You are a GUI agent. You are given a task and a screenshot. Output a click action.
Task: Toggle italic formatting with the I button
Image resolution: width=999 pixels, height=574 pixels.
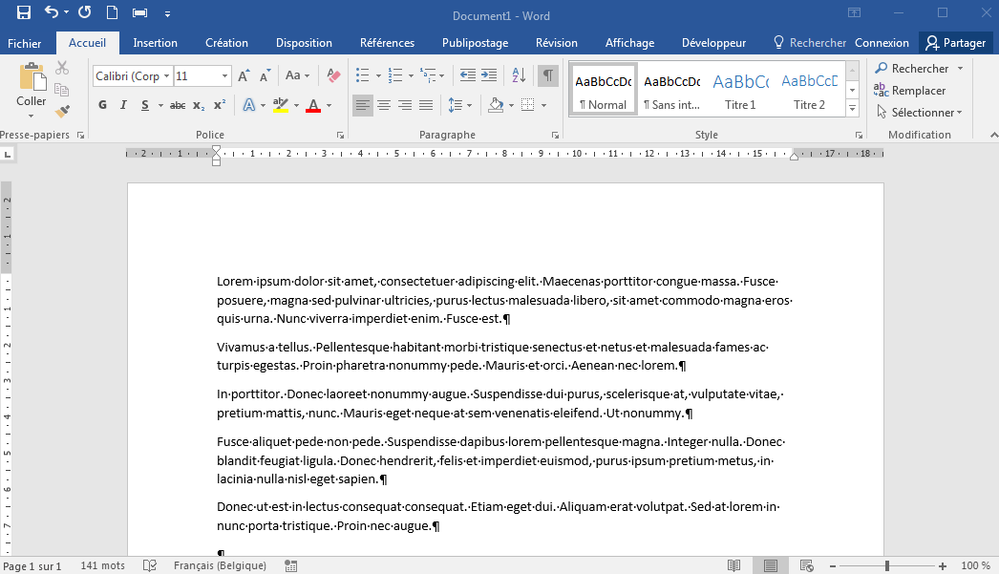[x=123, y=105]
